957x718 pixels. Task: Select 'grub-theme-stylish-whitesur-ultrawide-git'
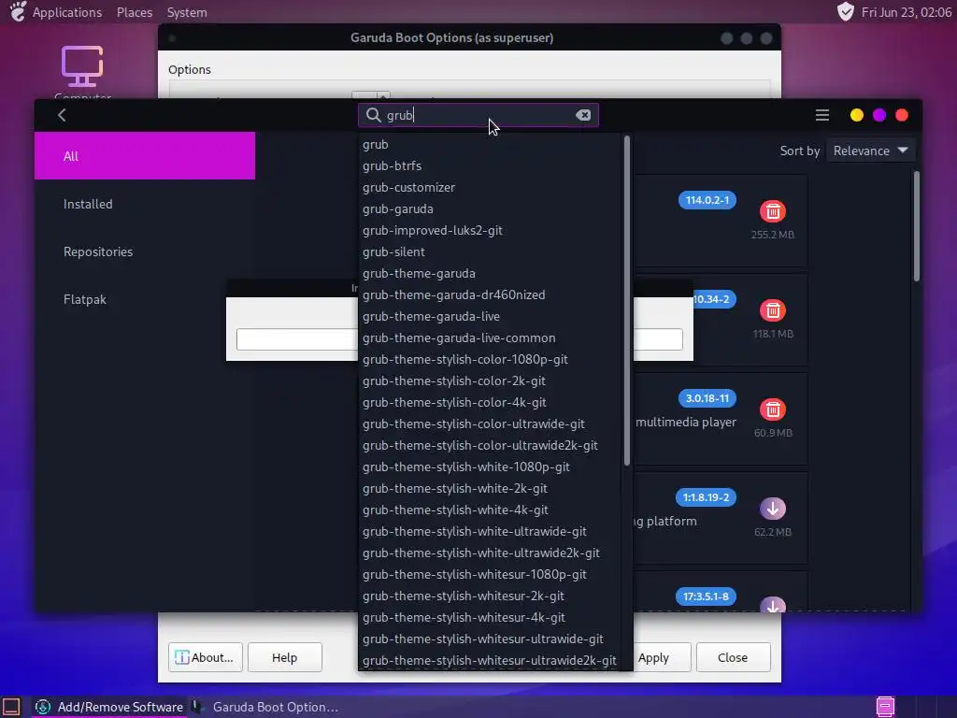pos(490,639)
